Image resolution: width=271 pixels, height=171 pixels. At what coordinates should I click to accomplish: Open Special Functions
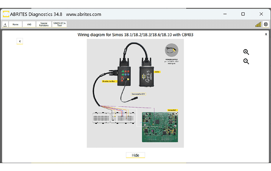44,24
